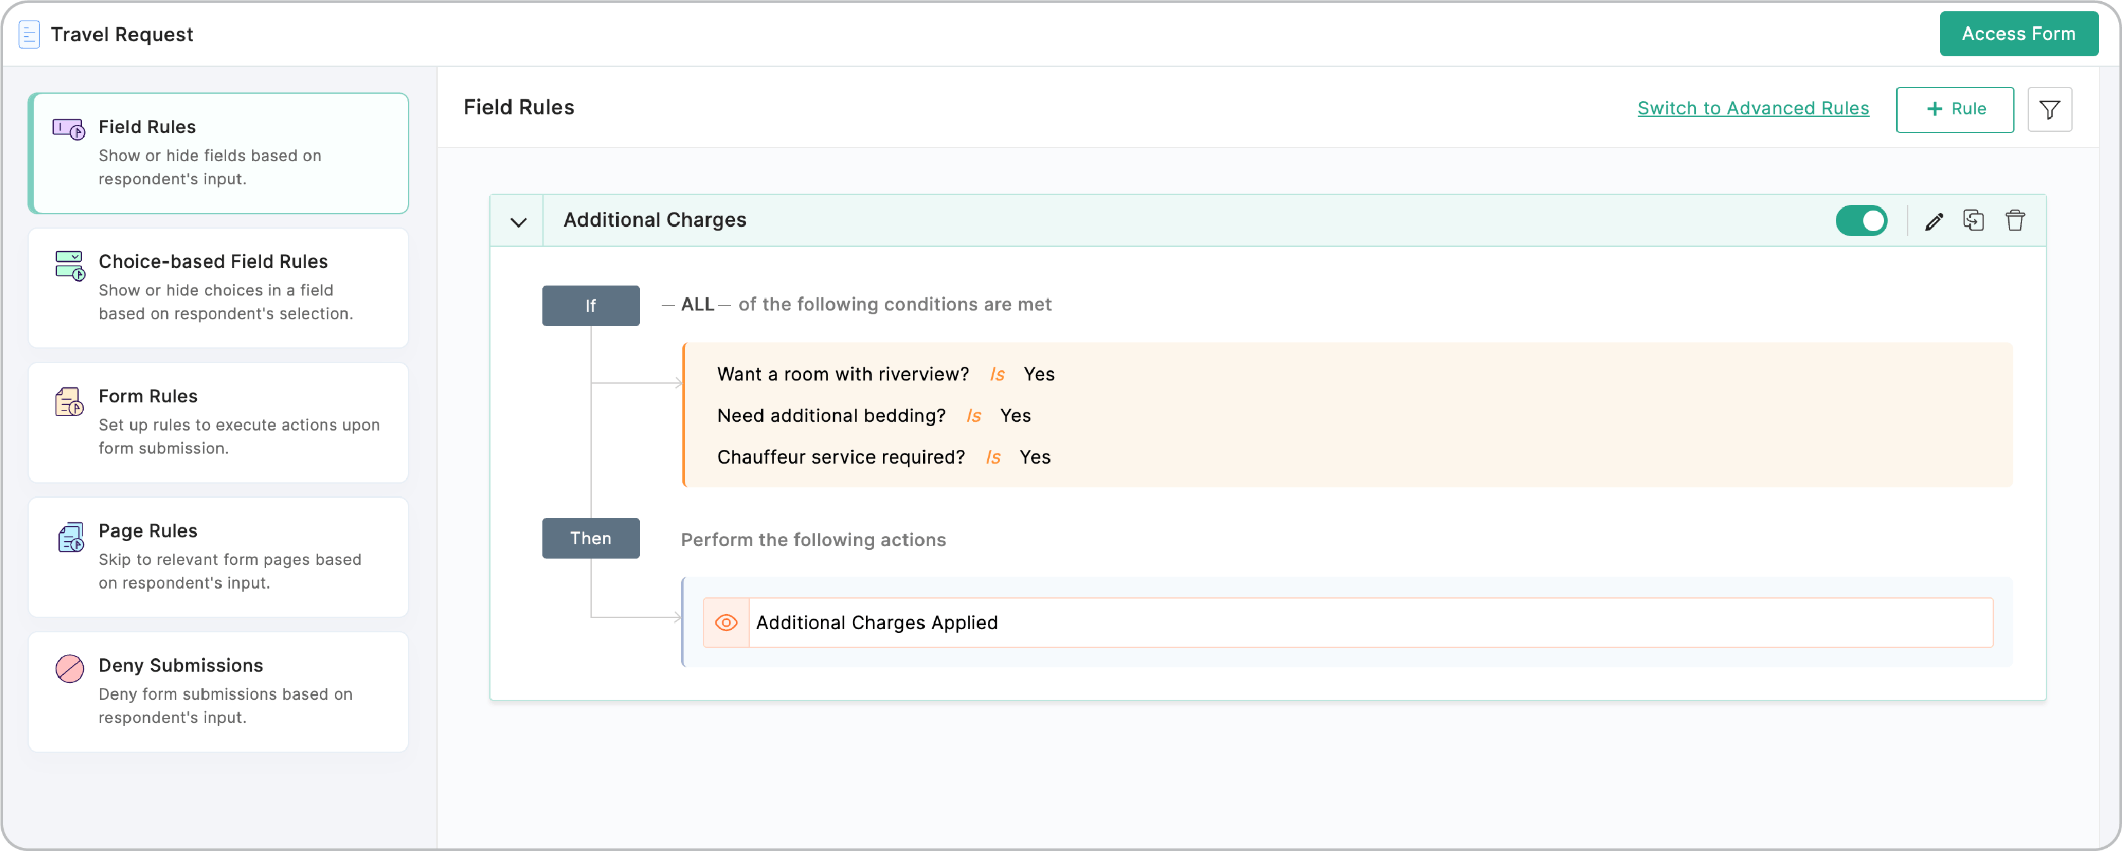Click the pencil edit rule icon
The width and height of the screenshot is (2122, 851).
click(x=1933, y=221)
